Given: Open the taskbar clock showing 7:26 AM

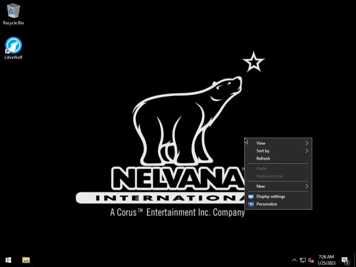Looking at the screenshot, I should [x=326, y=260].
